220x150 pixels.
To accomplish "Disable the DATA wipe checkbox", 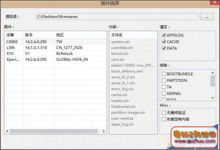I will tap(164, 48).
